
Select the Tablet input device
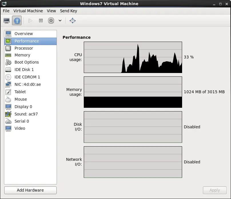[x=20, y=92]
